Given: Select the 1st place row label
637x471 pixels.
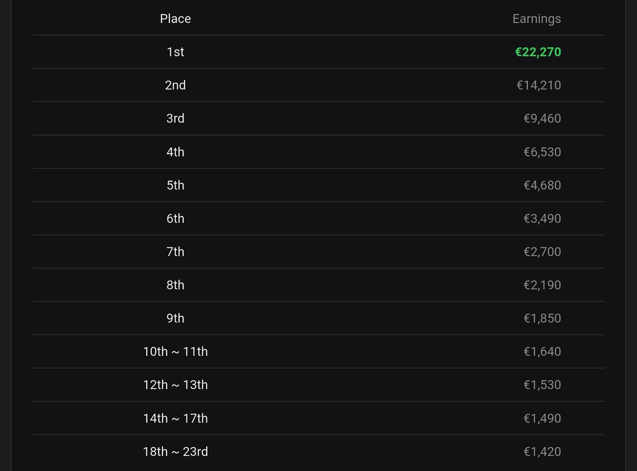Looking at the screenshot, I should tap(175, 52).
